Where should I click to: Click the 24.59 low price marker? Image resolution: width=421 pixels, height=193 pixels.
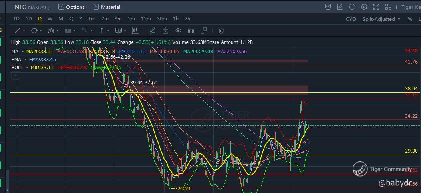(x=184, y=189)
